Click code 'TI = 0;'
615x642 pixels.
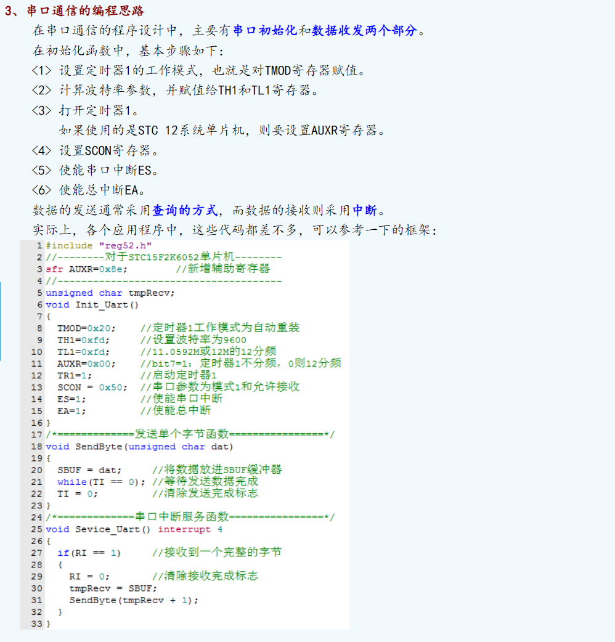[x=78, y=494]
